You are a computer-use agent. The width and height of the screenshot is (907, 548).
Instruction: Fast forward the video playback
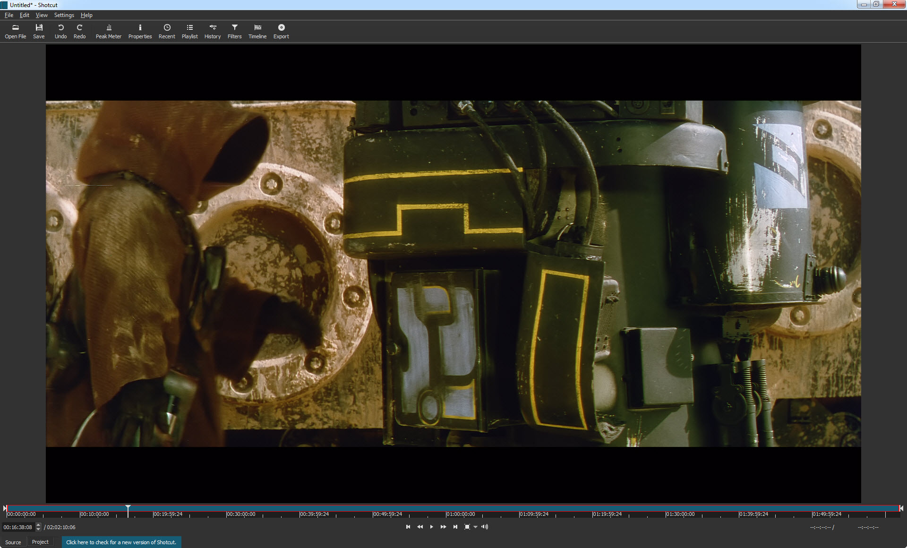pos(443,527)
